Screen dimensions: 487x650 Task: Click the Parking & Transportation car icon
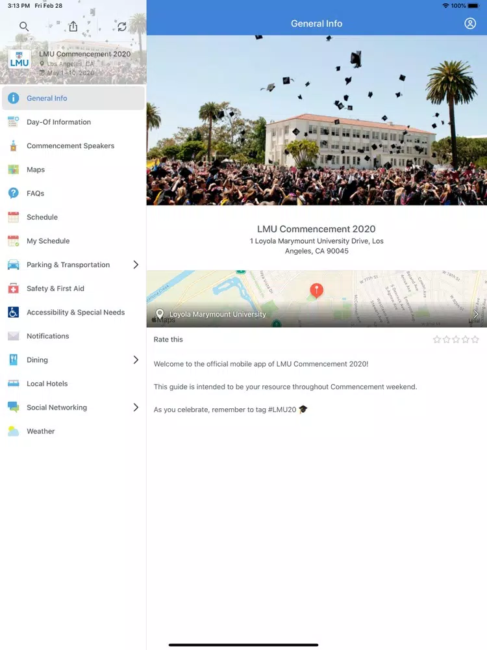[13, 265]
